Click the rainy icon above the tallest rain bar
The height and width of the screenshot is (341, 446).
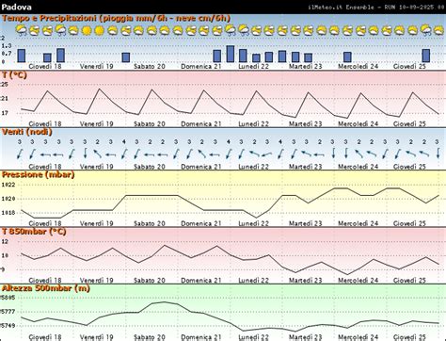click(231, 30)
